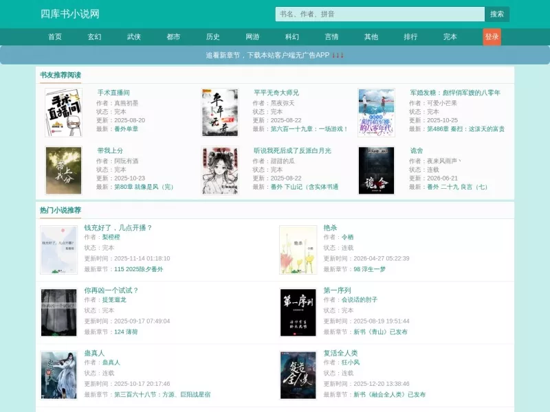Click the 蛊真人 book title link
Image resolution: width=550 pixels, height=412 pixels.
(x=94, y=353)
